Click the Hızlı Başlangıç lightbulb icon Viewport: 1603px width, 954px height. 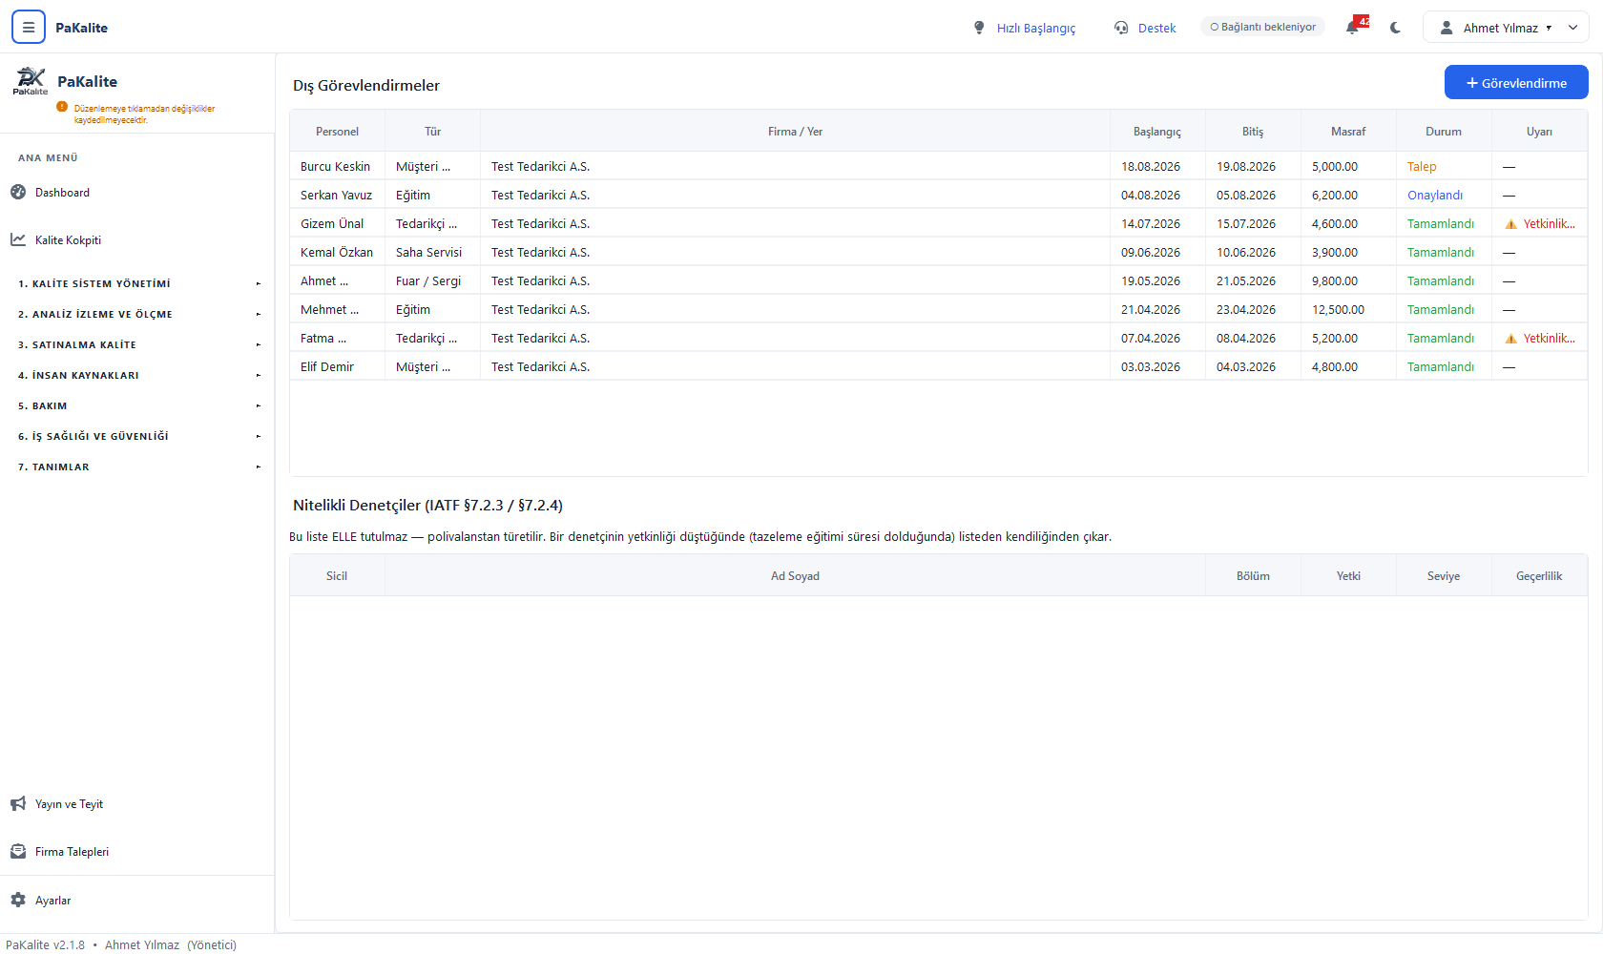(x=979, y=28)
